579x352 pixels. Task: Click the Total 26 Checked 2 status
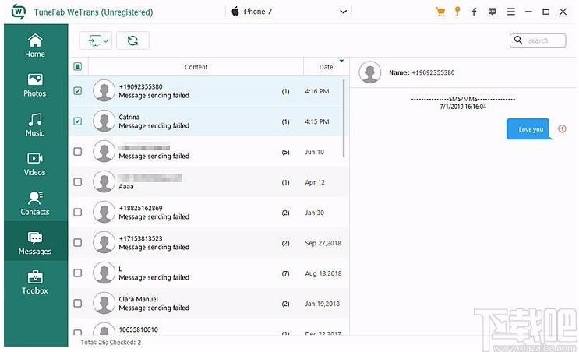111,343
